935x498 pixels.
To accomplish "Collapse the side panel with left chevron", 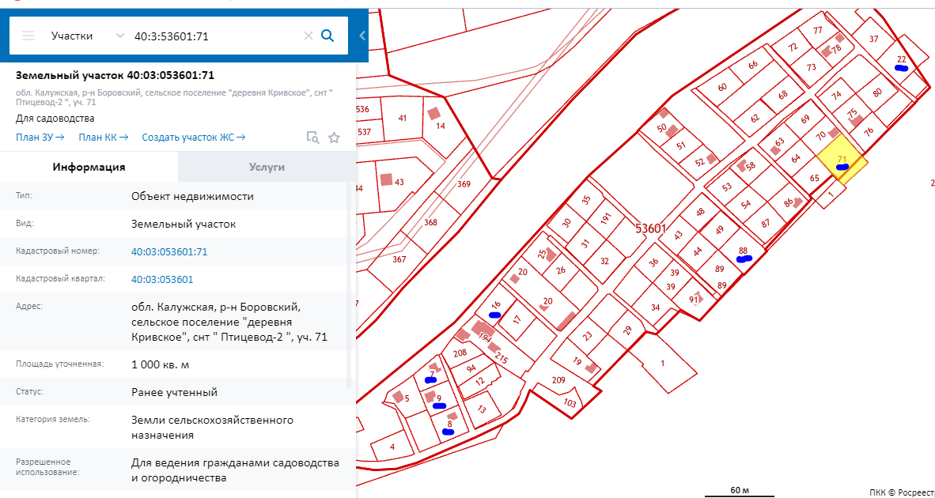I will pos(362,36).
